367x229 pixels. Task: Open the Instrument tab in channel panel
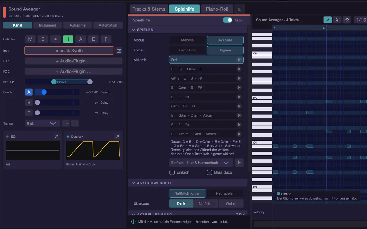pyautogui.click(x=47, y=25)
